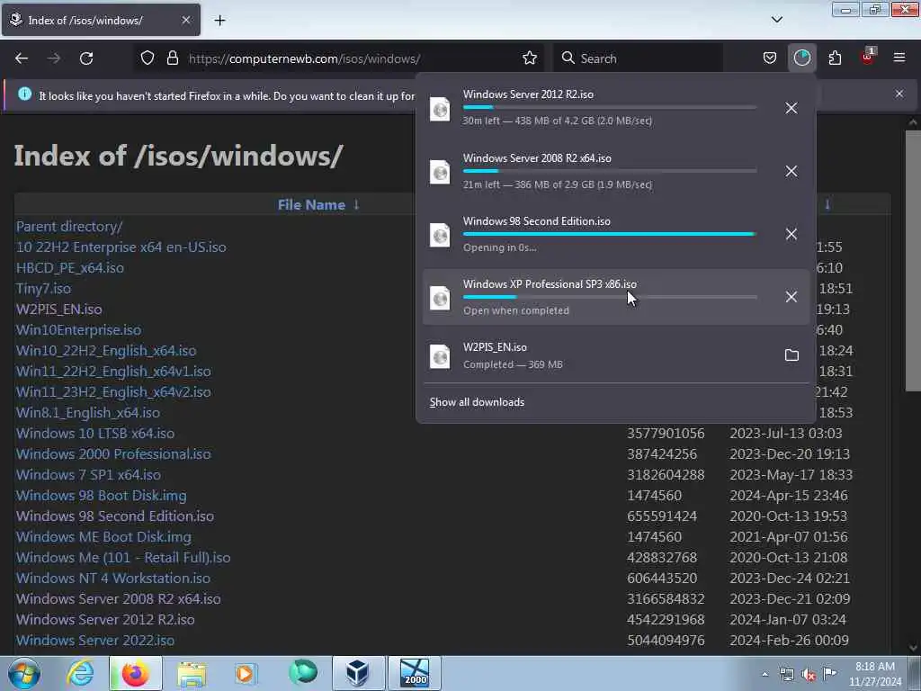The width and height of the screenshot is (921, 691).
Task: Open the Win8.1_English_x64.iso link
Action: tap(87, 412)
